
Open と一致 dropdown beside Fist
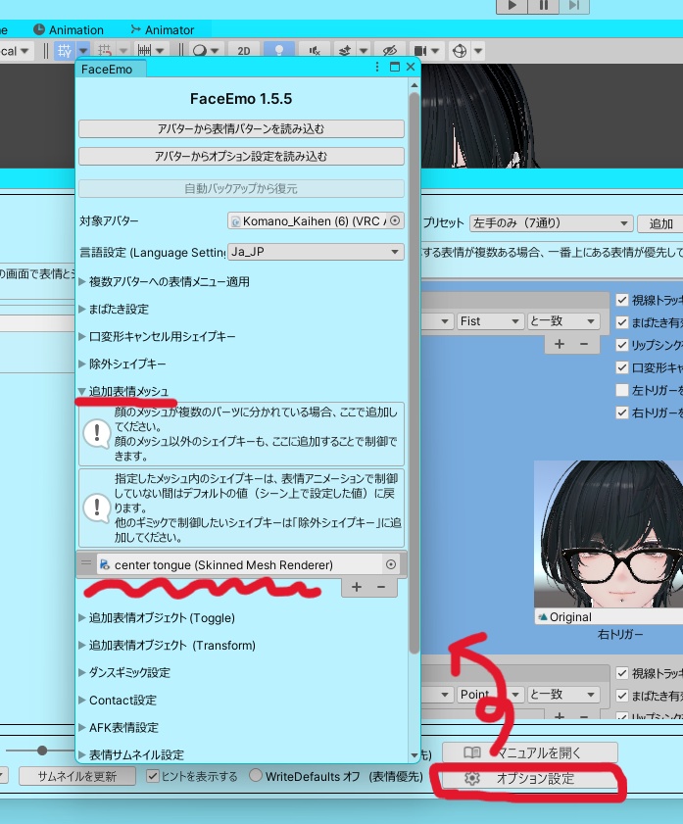coord(562,321)
